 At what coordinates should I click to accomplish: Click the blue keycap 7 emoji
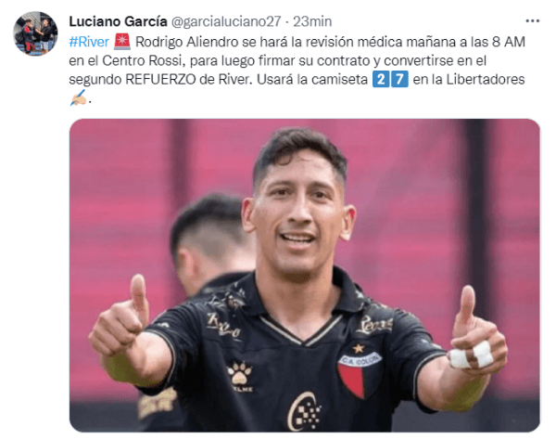click(399, 79)
